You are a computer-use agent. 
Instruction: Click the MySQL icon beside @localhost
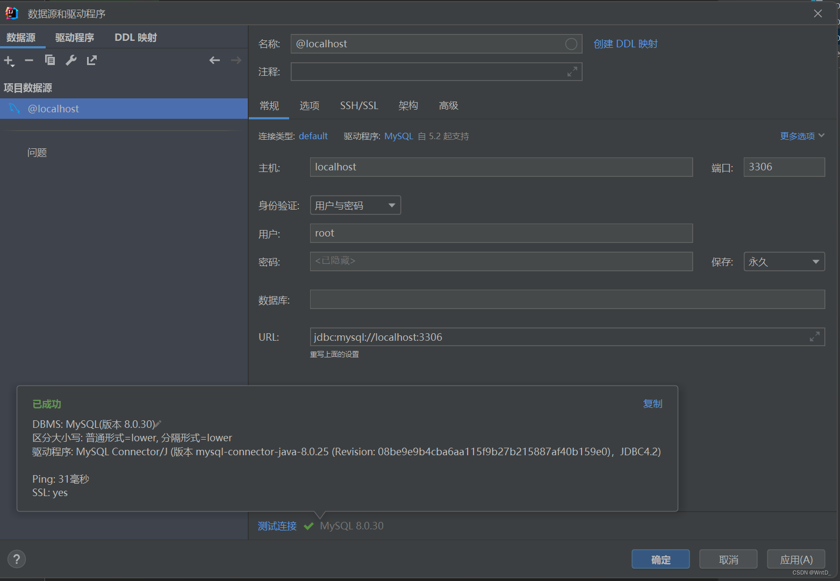(15, 109)
